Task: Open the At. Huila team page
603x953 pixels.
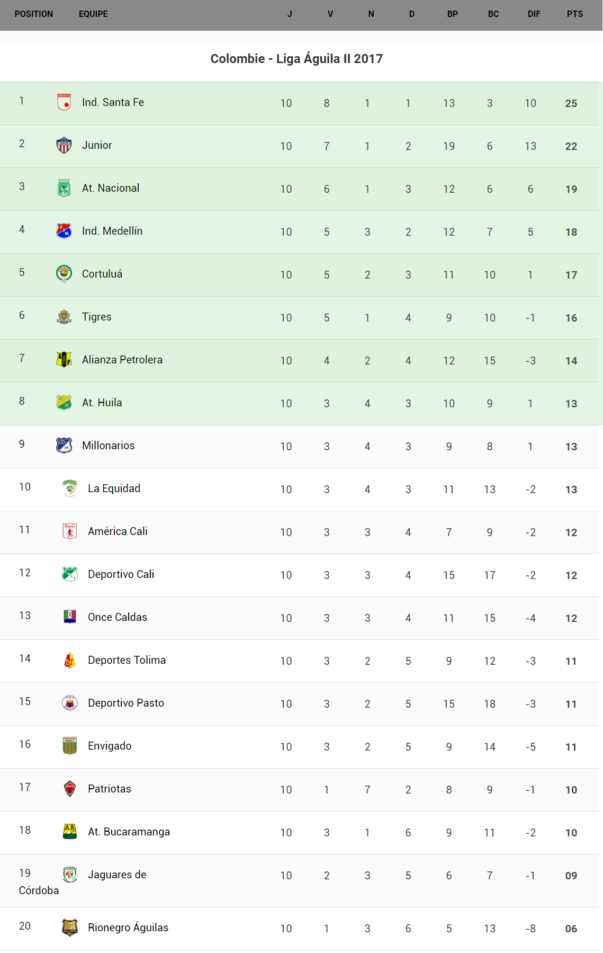Action: (102, 403)
